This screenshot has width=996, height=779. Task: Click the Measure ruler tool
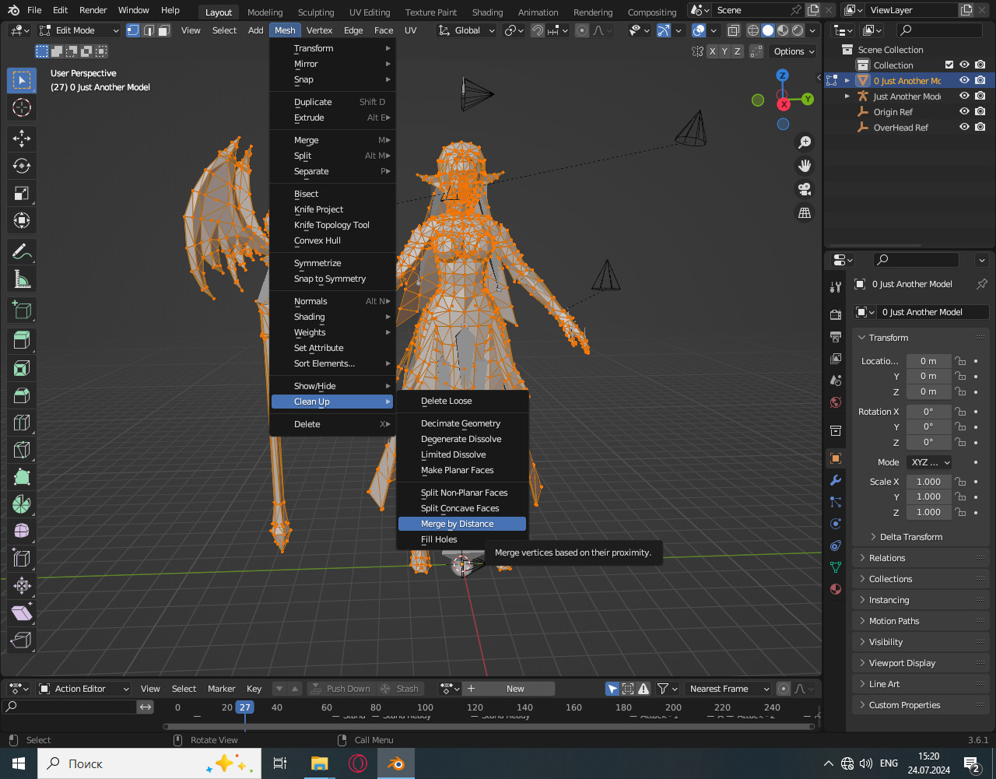click(22, 279)
